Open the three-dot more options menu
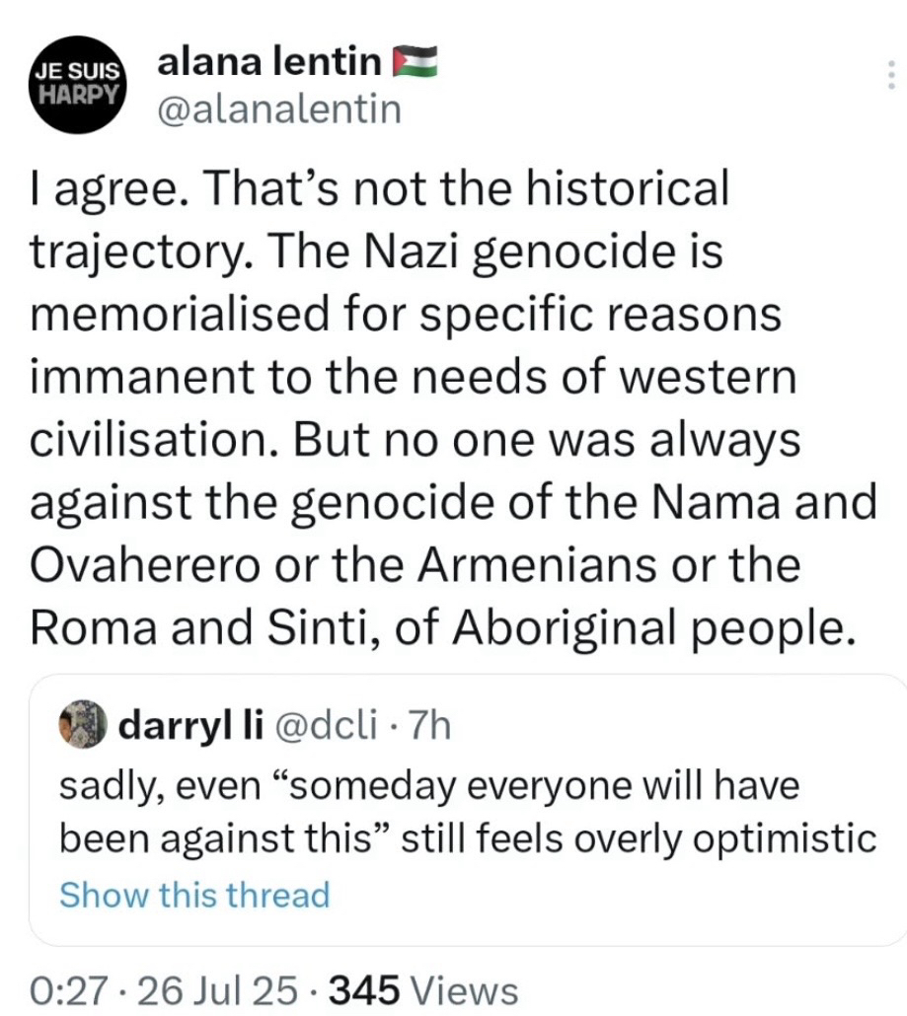Viewport: 907px width, 1016px height. pyautogui.click(x=891, y=76)
